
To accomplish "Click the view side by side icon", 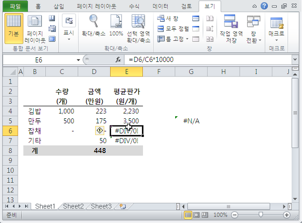I will coord(210,19).
